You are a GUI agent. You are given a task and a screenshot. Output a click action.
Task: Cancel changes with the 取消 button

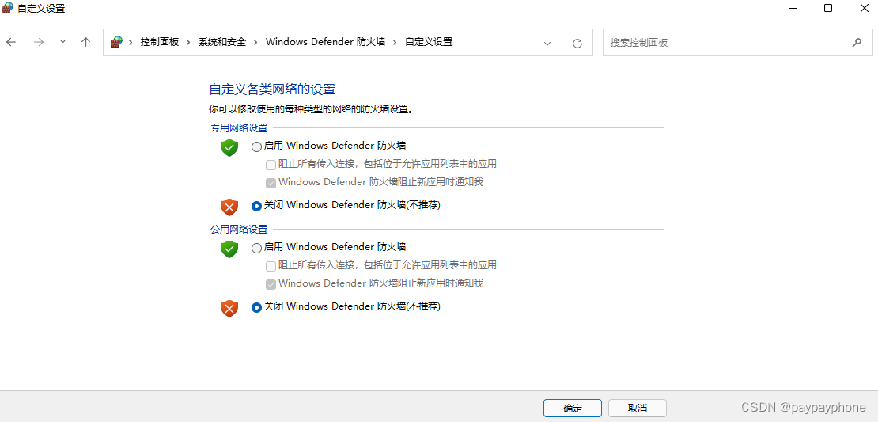point(638,408)
